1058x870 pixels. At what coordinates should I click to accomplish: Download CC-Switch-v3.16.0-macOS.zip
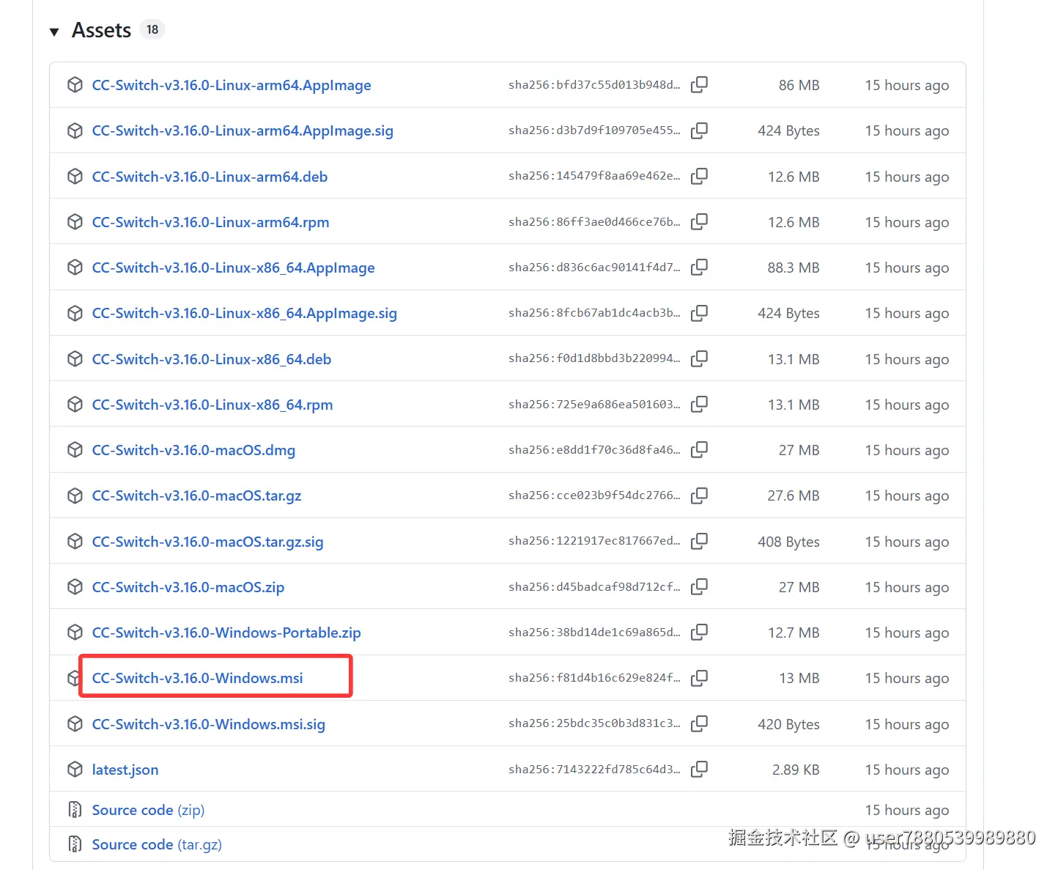tap(188, 587)
